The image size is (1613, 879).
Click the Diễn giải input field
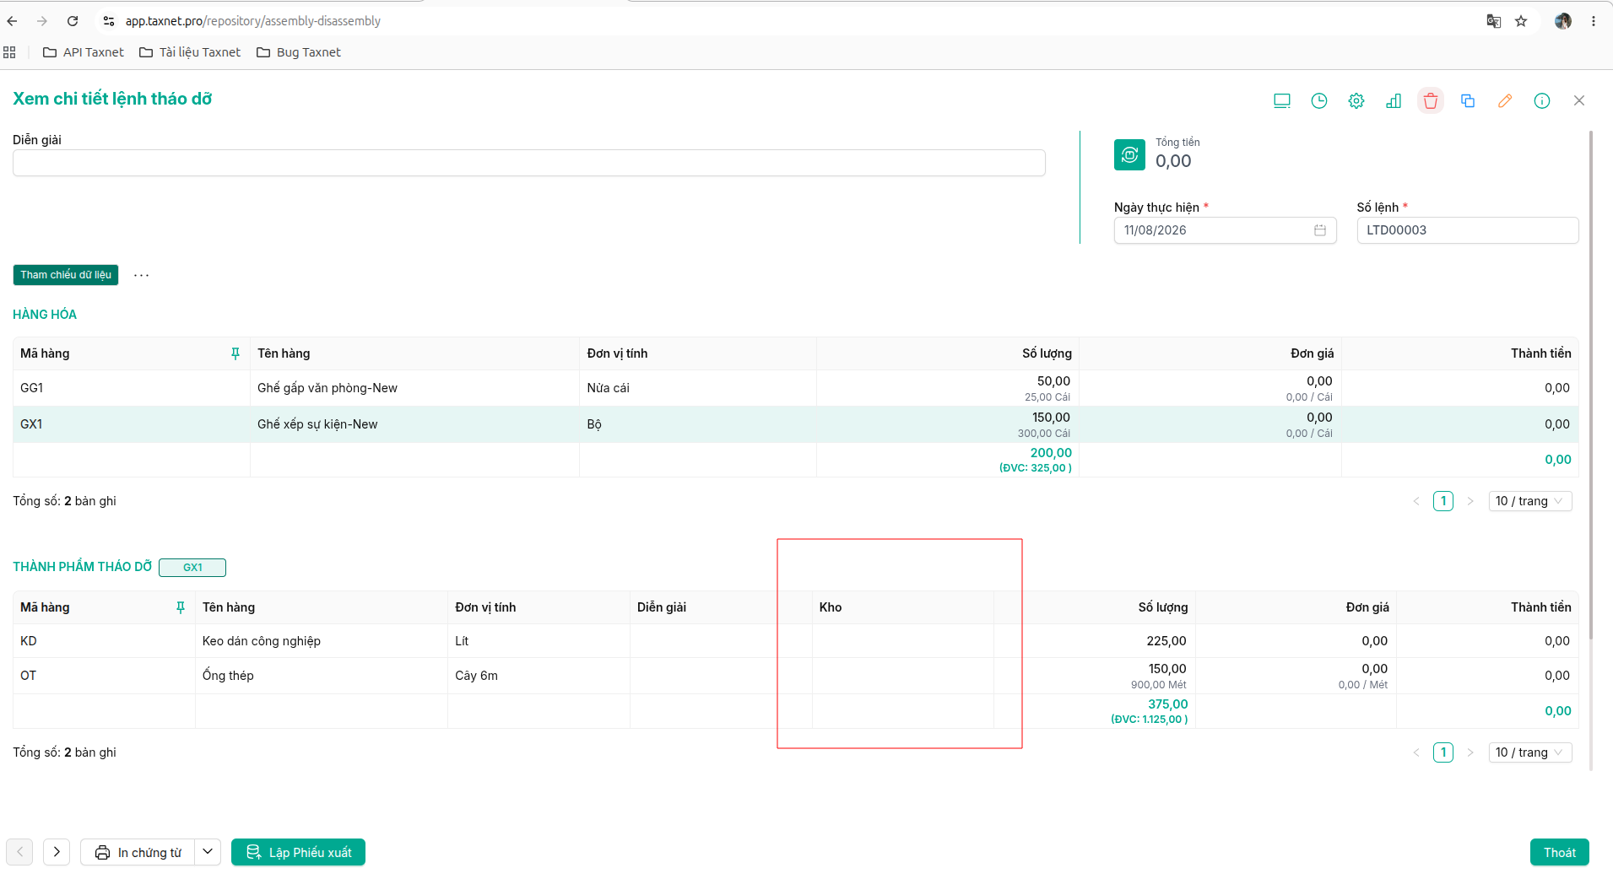tap(529, 163)
